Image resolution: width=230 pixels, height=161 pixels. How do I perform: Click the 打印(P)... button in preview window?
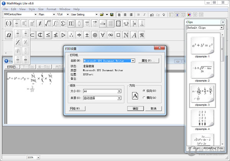(x=12, y=67)
